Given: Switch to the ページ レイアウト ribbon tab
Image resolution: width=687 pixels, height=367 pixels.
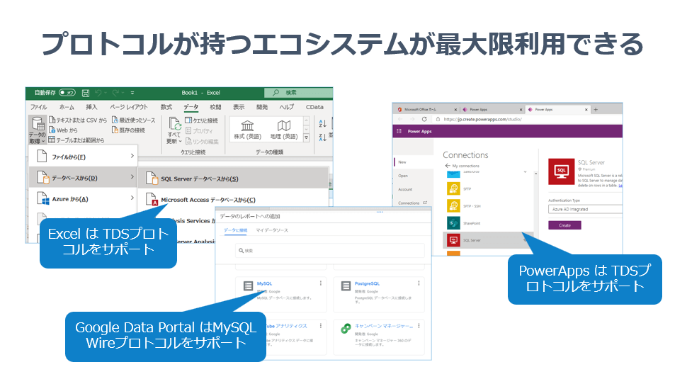Looking at the screenshot, I should point(128,107).
